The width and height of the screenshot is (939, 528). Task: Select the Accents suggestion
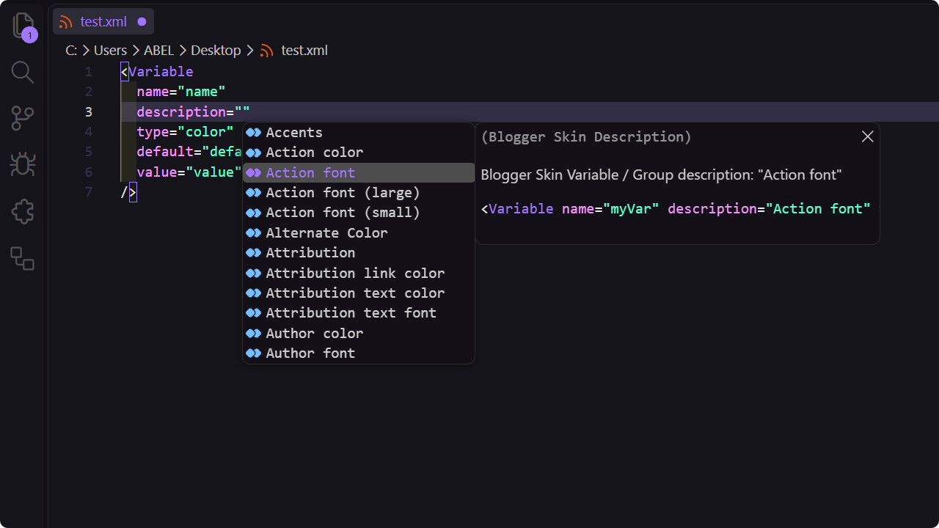(359, 133)
